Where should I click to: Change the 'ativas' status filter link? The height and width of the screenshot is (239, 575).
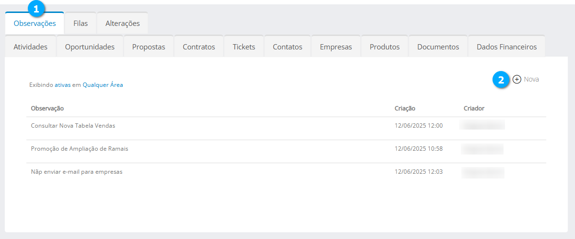coord(63,85)
